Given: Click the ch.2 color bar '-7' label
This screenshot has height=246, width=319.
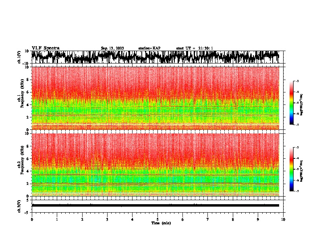Looking at the screenshot, I should pos(297,191).
